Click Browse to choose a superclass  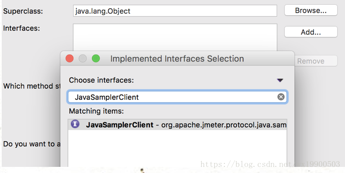point(310,10)
